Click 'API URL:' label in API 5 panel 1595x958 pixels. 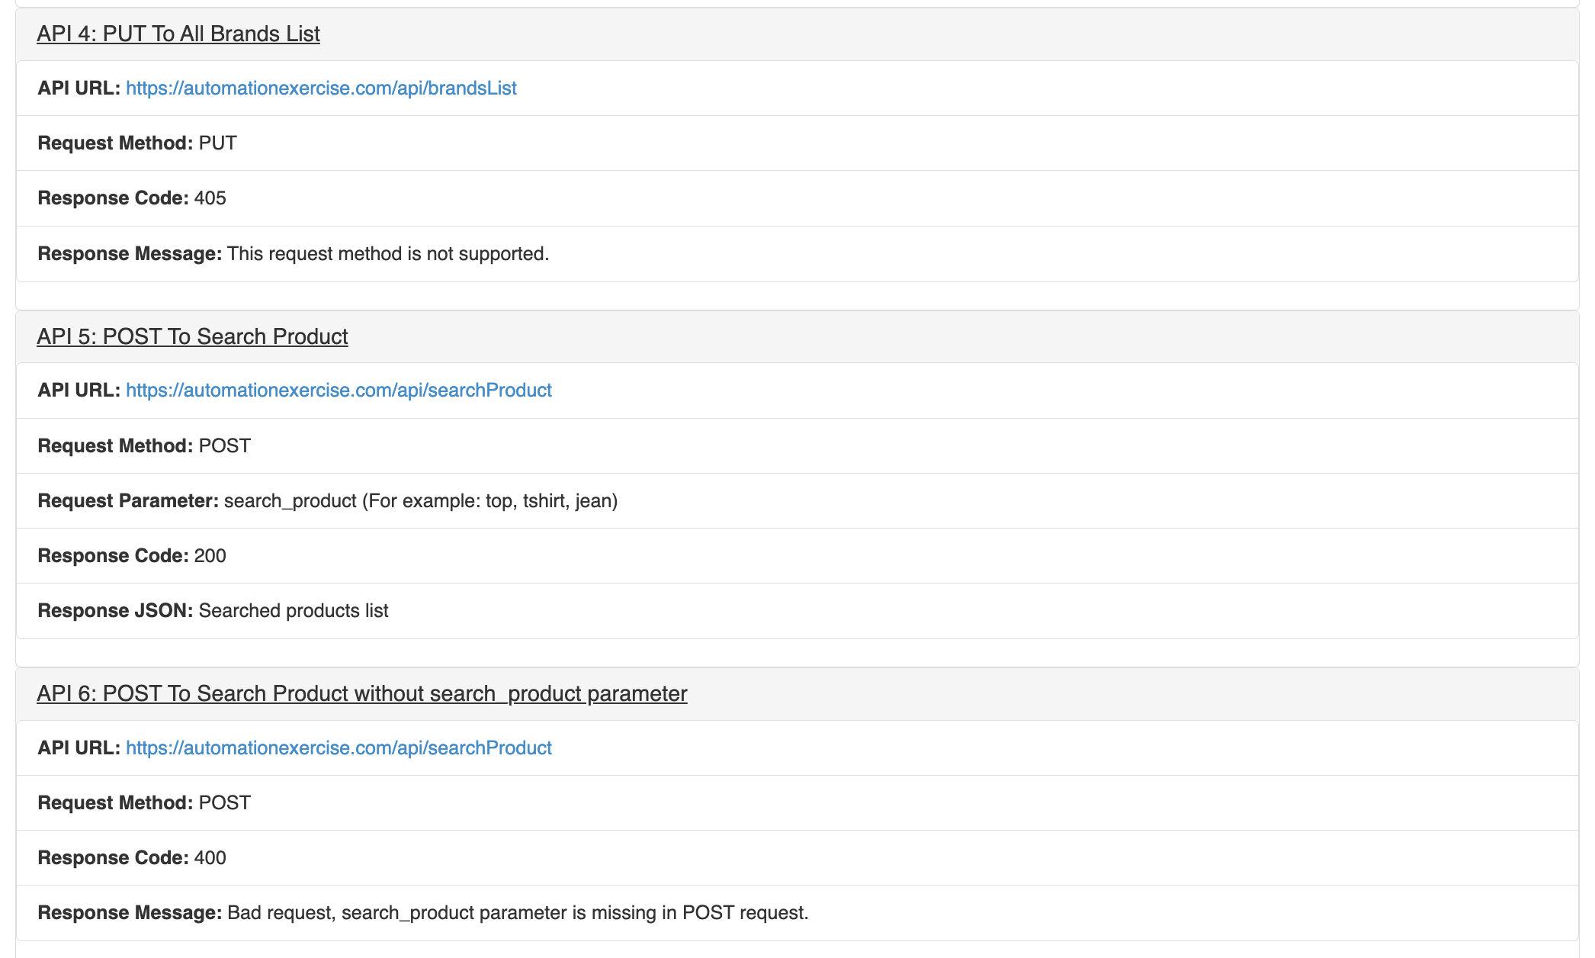click(x=79, y=391)
